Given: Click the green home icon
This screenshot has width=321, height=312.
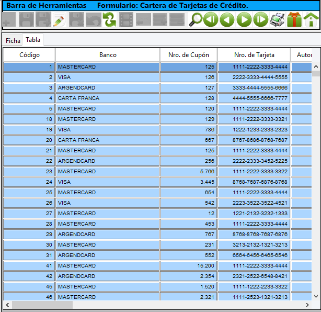Looking at the screenshot, I should click(311, 20).
